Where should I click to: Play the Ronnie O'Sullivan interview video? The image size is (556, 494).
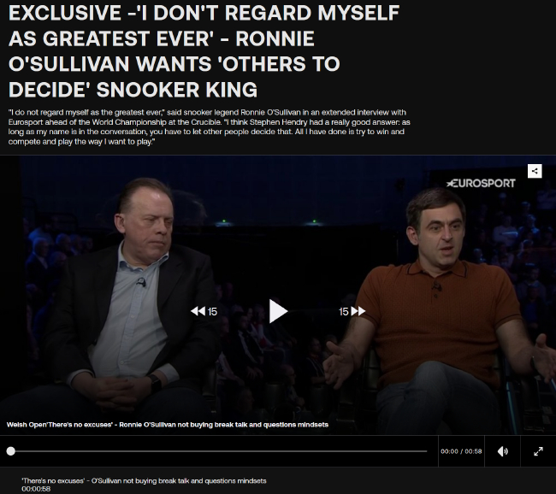coord(278,311)
